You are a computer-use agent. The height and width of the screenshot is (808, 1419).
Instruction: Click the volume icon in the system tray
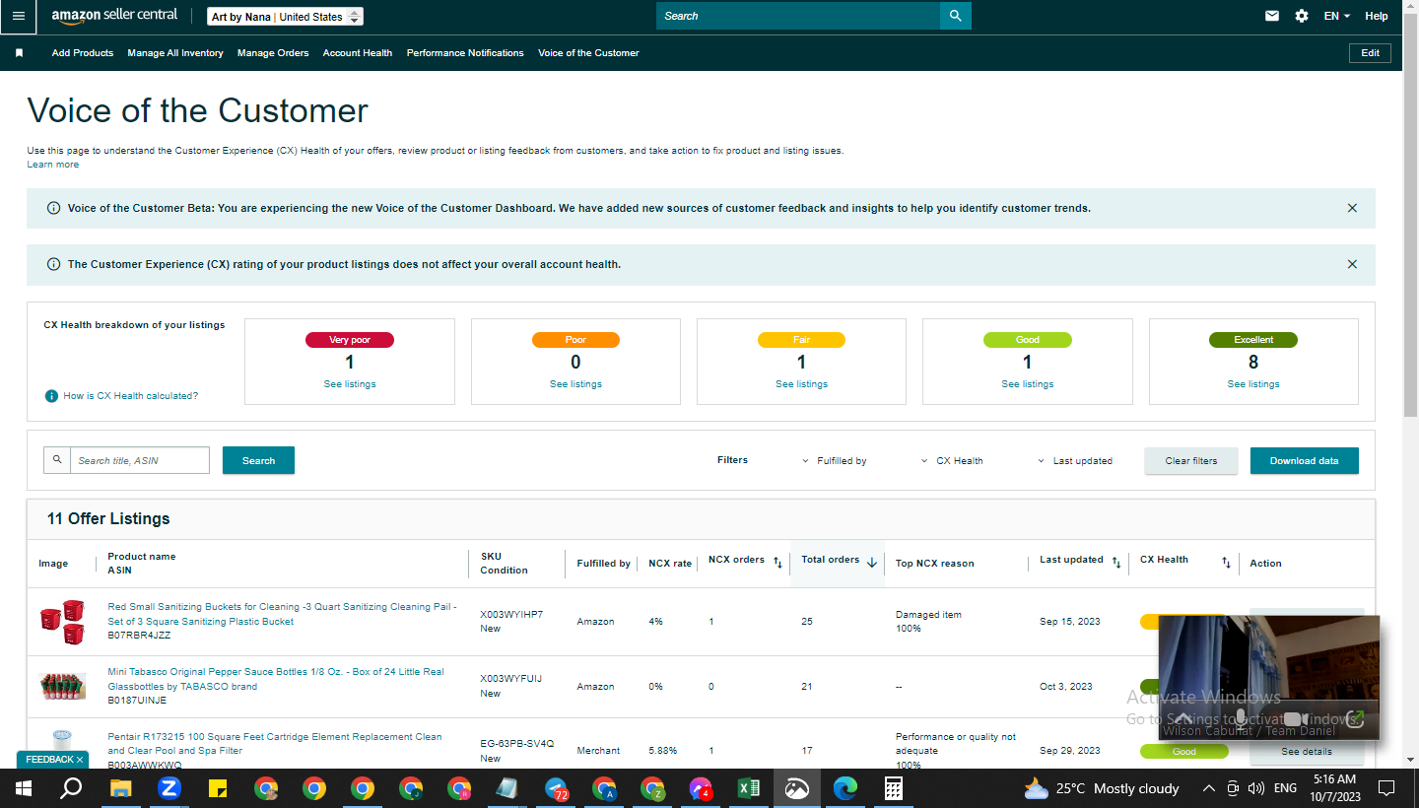[x=1256, y=788]
